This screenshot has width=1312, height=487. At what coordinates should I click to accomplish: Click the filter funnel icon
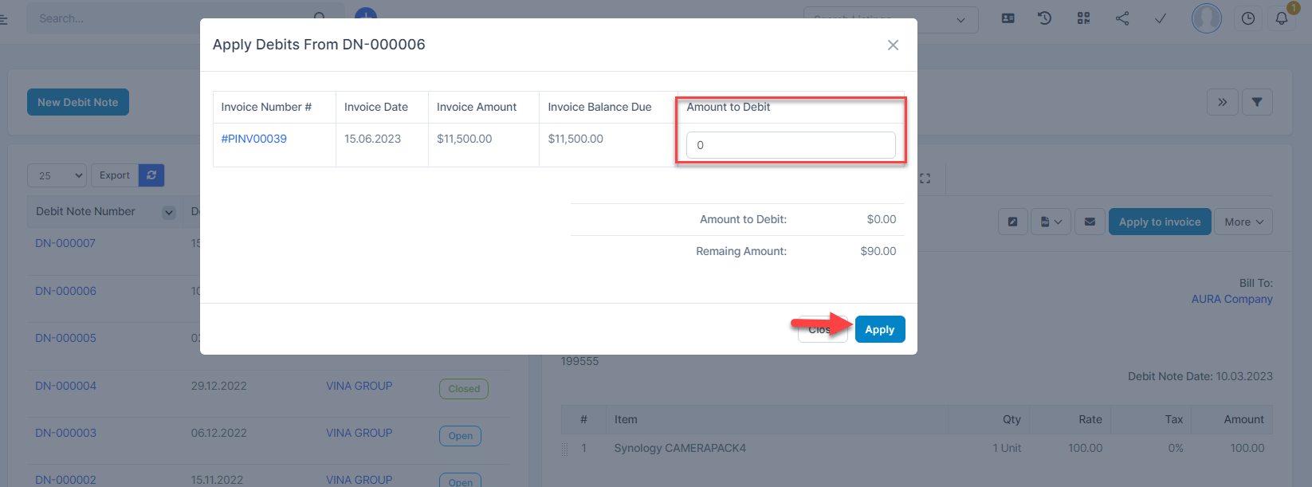(1256, 102)
